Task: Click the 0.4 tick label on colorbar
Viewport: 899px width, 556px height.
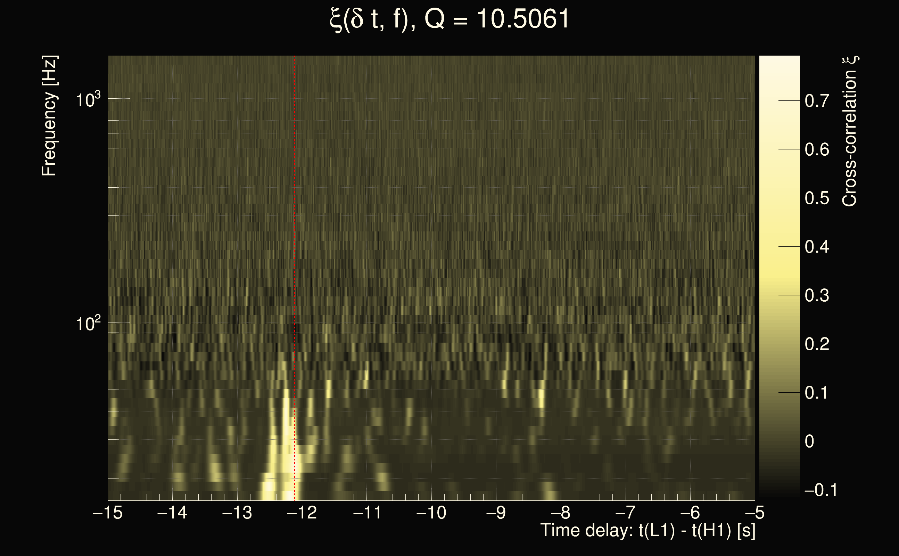Action: (817, 247)
